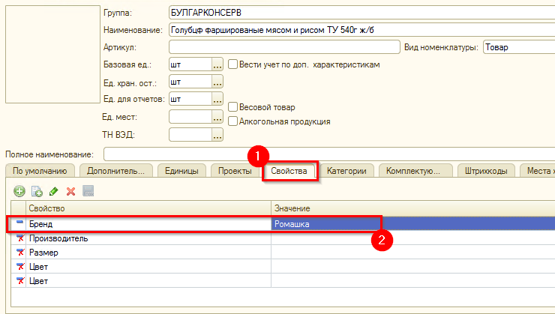Open the Базовая ед. selection button
555x314 pixels.
click(x=217, y=65)
